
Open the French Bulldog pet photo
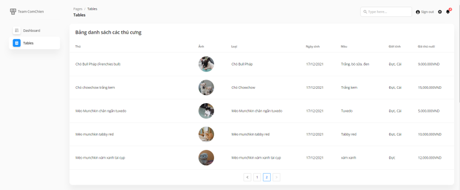[x=206, y=64]
